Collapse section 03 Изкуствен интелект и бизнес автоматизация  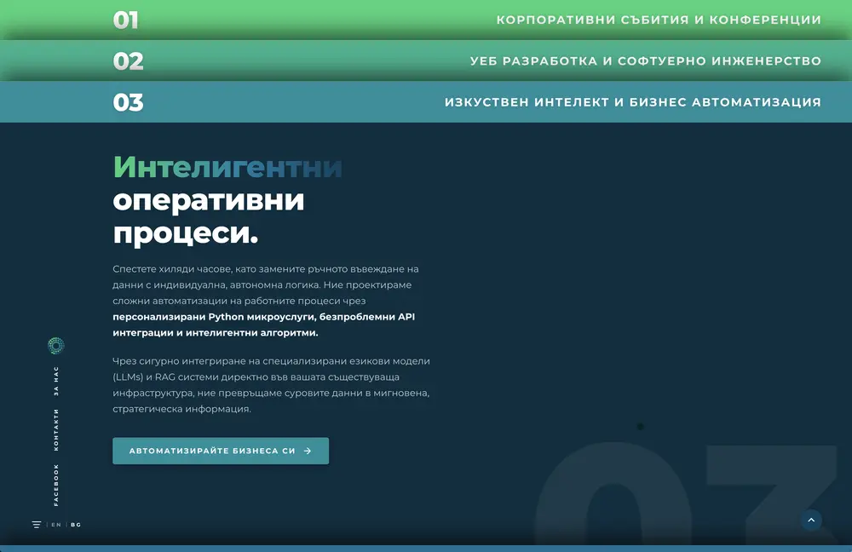coord(426,101)
